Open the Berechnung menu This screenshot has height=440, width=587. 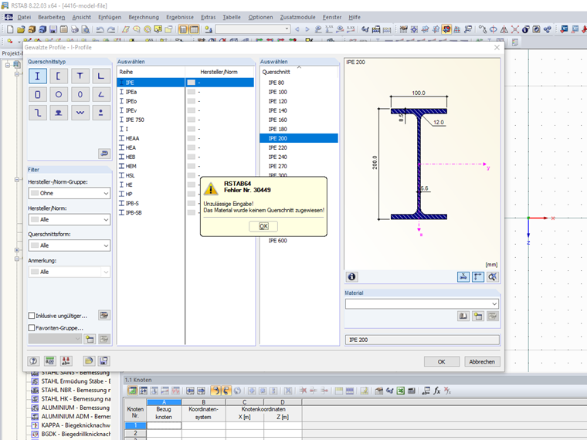click(x=144, y=17)
